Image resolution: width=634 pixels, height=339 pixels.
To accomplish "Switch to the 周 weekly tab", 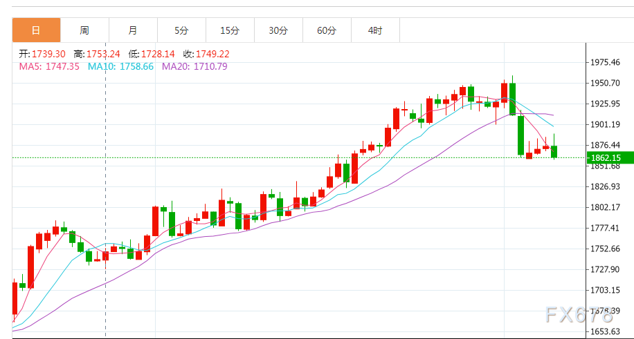I will tap(84, 30).
